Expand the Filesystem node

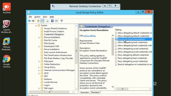(39, 62)
